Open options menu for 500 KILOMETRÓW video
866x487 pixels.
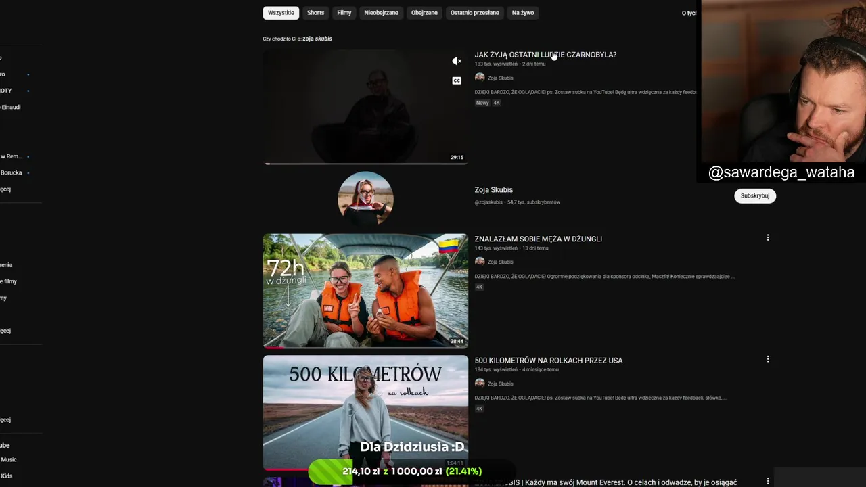pyautogui.click(x=768, y=359)
